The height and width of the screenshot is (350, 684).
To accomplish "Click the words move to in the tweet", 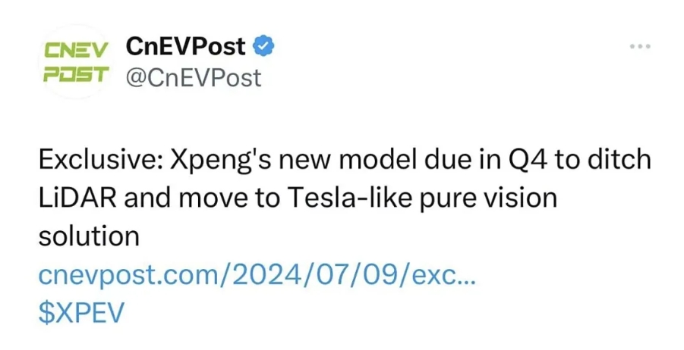I will pos(236,199).
